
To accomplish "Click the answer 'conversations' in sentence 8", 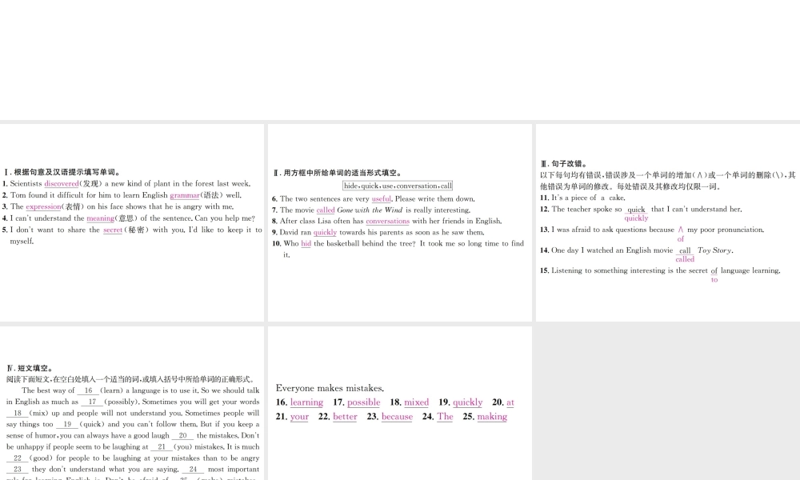I will pos(388,222).
